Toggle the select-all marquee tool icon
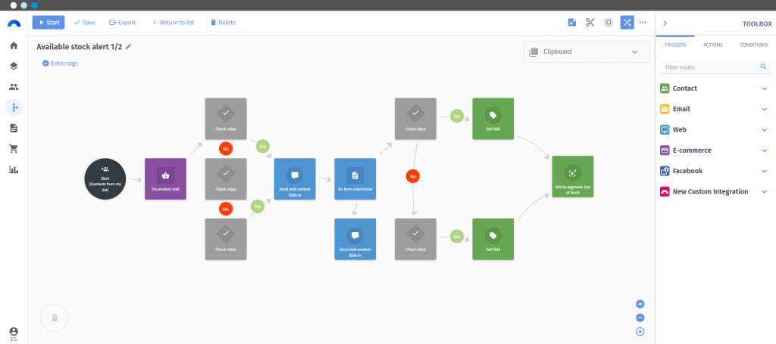 (x=609, y=22)
